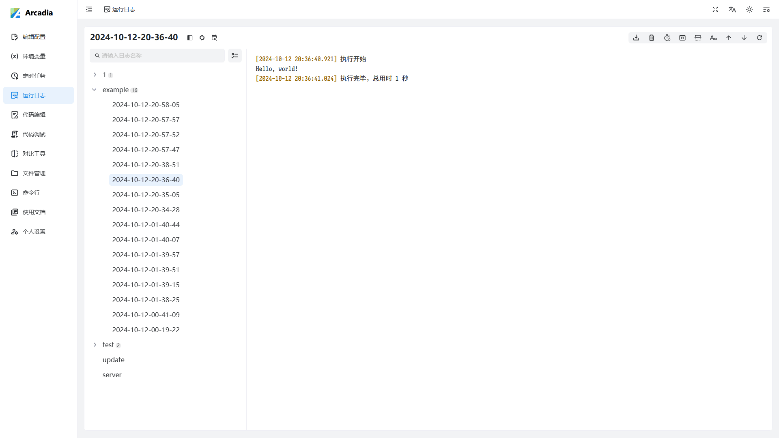Open 定时任务 in the sidebar
Viewport: 779px width, 438px height.
click(x=34, y=76)
